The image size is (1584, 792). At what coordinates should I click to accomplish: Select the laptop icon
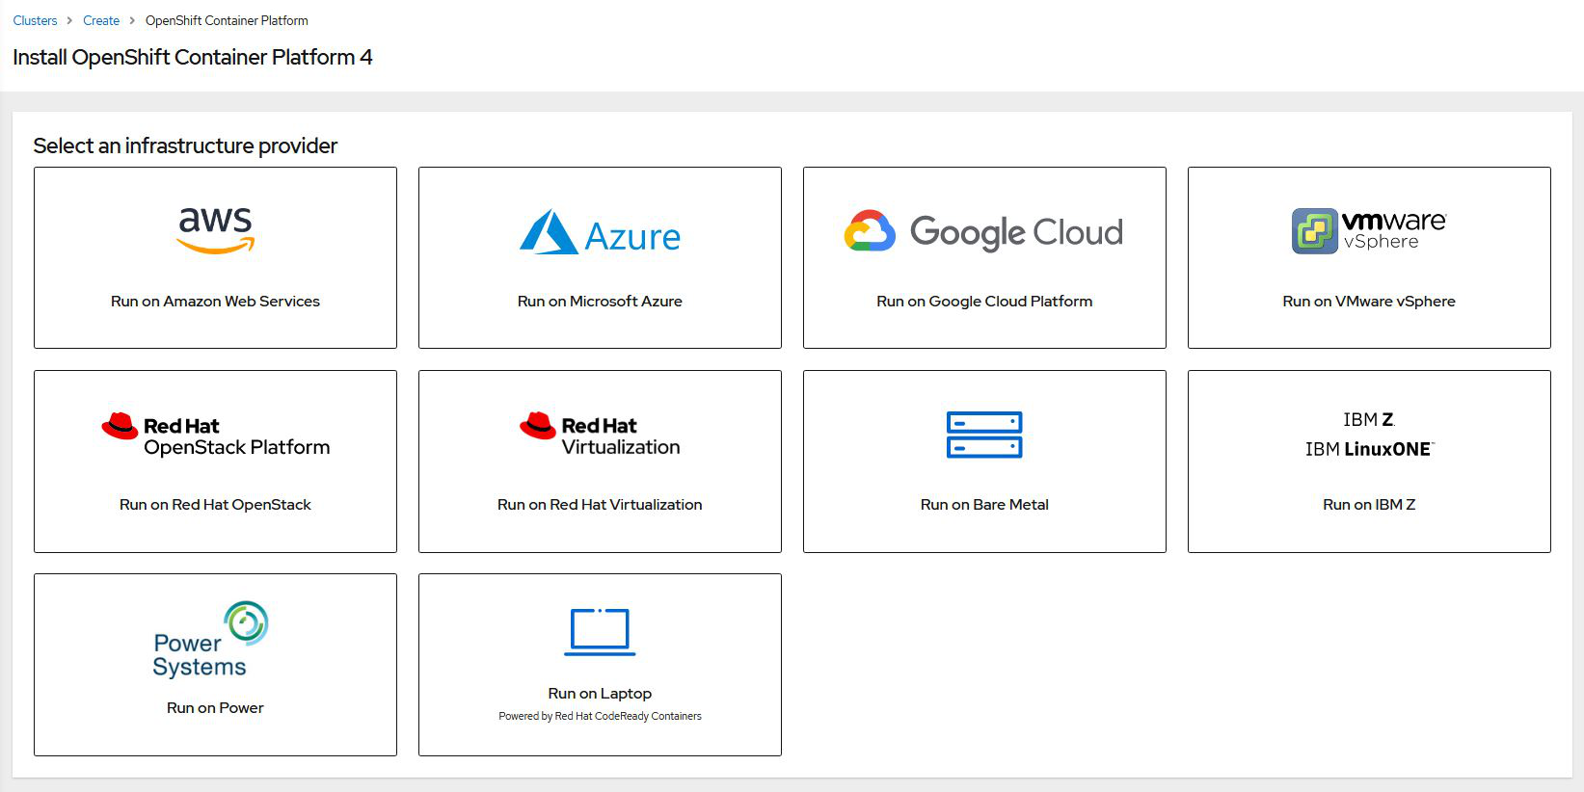600,632
